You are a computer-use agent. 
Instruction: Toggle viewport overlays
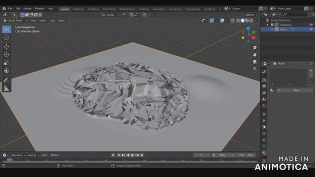coord(222,21)
